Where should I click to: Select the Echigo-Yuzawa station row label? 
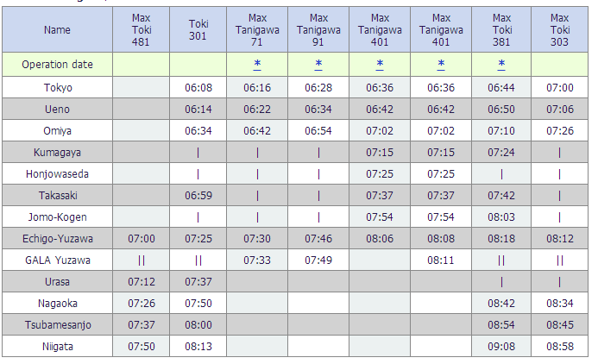(57, 238)
